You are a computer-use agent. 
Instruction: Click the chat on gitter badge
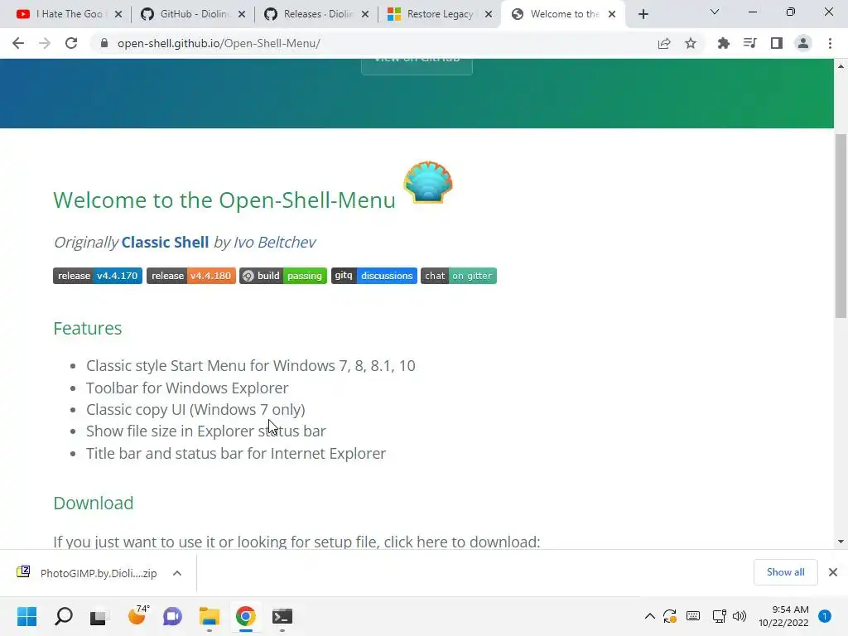tap(458, 276)
